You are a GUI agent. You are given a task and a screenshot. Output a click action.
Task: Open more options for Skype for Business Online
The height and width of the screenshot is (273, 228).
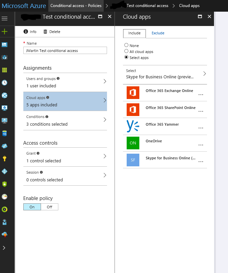point(201,162)
